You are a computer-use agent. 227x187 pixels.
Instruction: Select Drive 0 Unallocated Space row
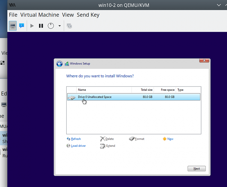pos(134,97)
